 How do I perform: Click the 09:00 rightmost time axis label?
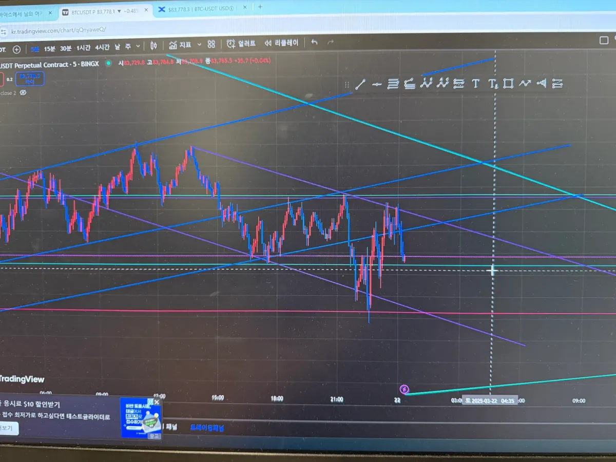579,400
